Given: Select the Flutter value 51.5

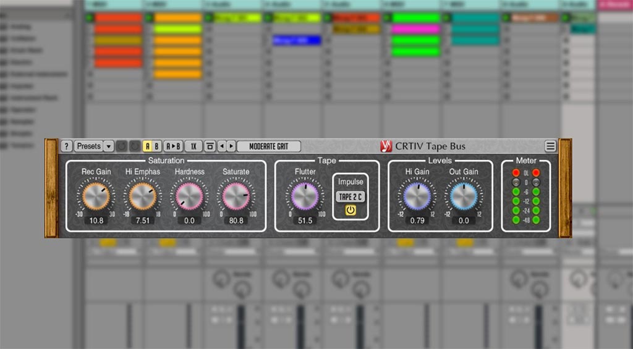Looking at the screenshot, I should click(305, 221).
